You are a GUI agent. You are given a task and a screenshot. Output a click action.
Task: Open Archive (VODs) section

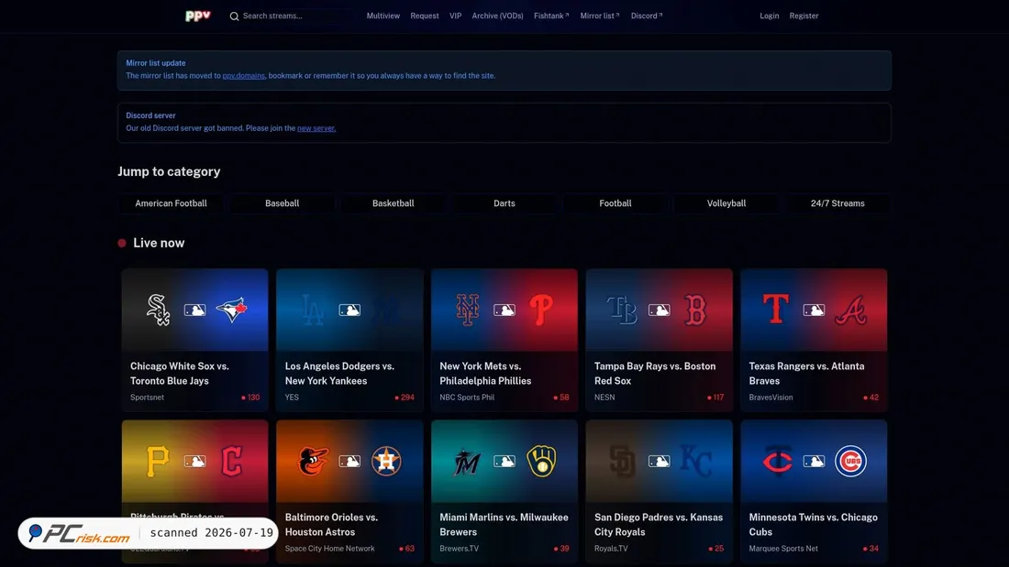tap(497, 16)
